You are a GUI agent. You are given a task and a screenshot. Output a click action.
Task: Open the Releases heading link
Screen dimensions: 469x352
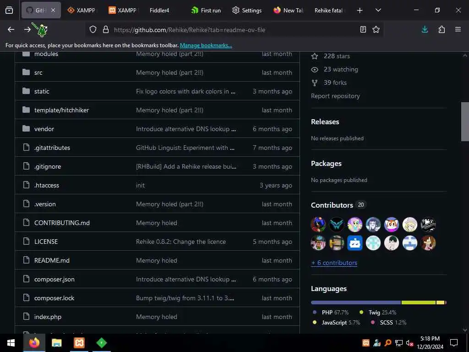point(325,122)
